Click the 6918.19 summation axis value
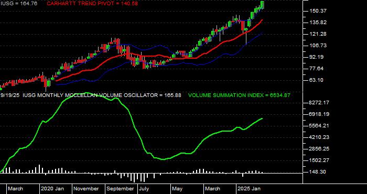 [x=319, y=114]
